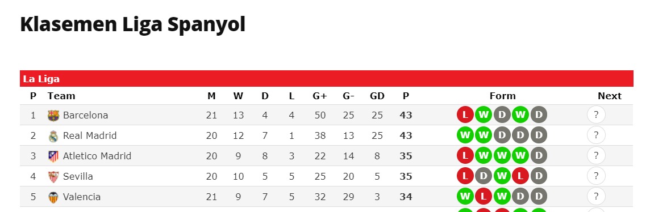
Task: Open Real Madrid's next match question mark
Action: pos(596,135)
